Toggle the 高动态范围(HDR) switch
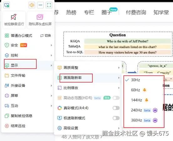 click(116, 98)
